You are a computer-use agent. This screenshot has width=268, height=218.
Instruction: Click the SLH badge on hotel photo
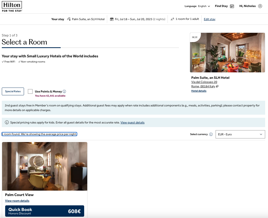click(x=195, y=37)
